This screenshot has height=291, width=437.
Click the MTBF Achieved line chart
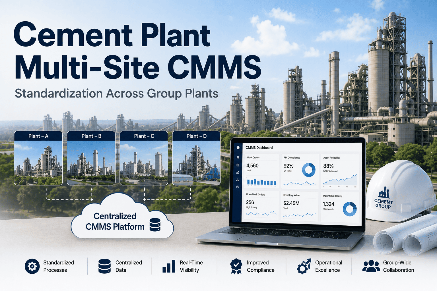click(340, 180)
